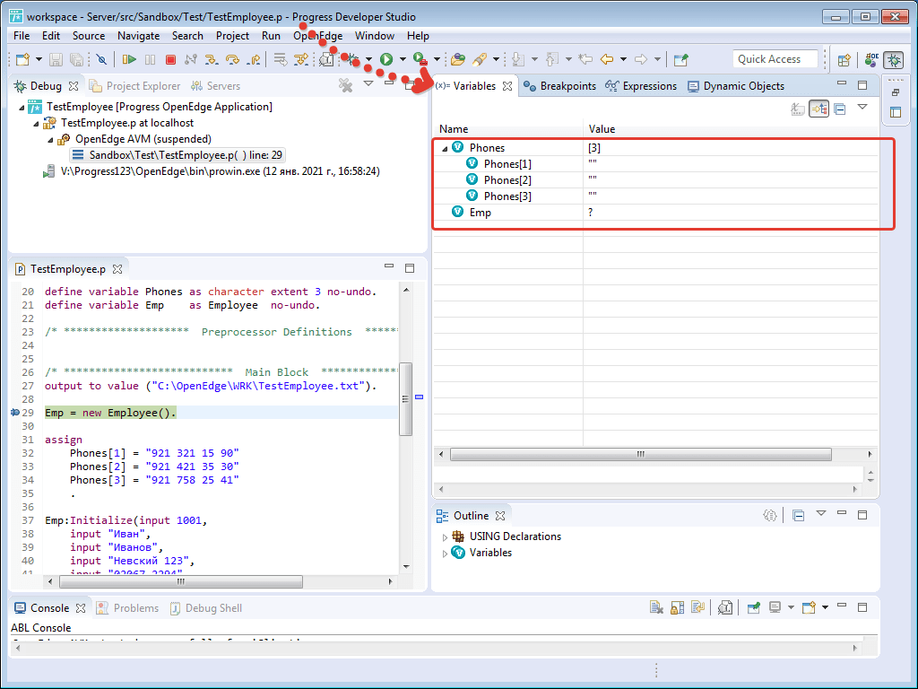
Task: Open the Window menu
Action: (375, 36)
